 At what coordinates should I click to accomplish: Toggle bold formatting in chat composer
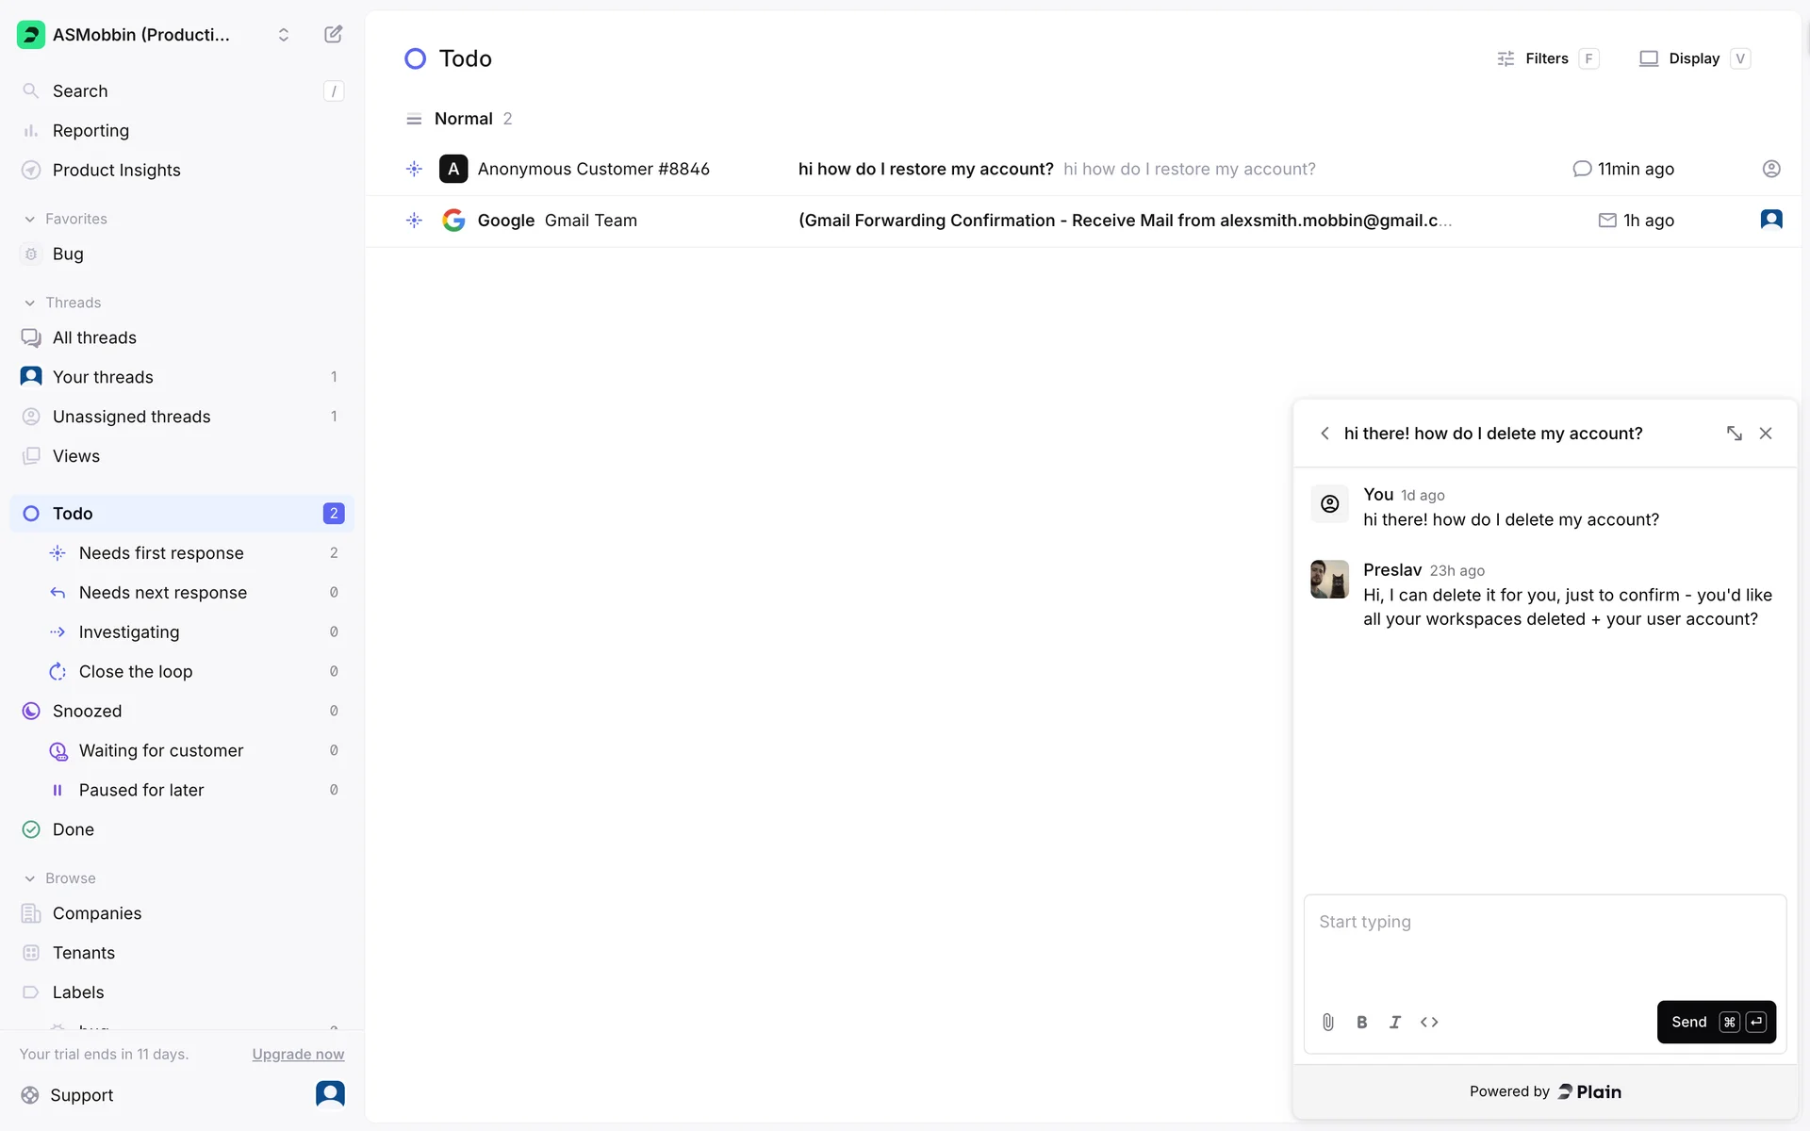tap(1361, 1022)
